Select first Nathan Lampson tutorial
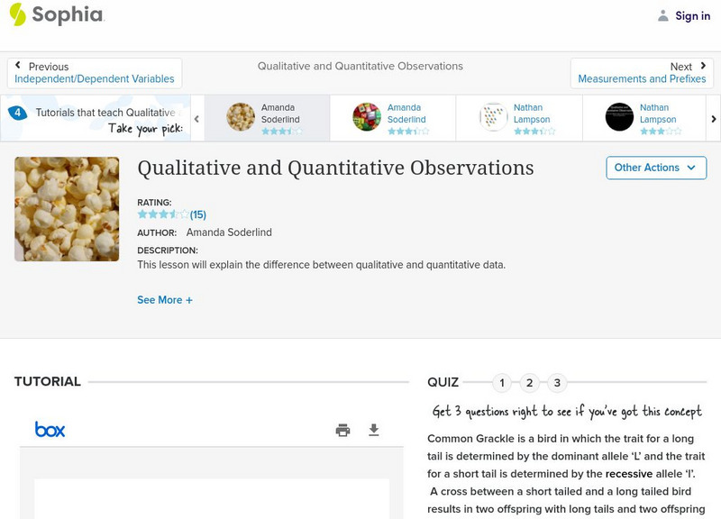 click(519, 117)
